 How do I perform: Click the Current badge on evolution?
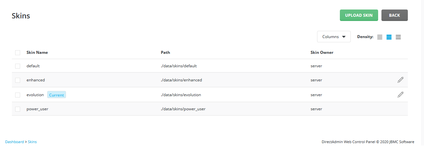coord(56,95)
